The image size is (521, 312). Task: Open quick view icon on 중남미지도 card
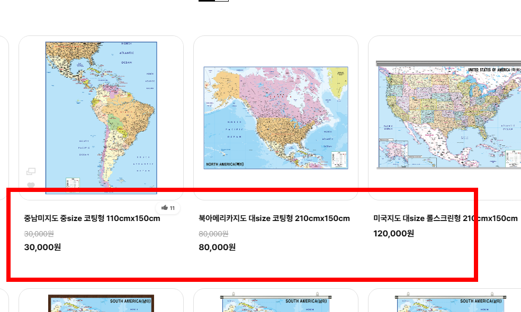pos(31,171)
